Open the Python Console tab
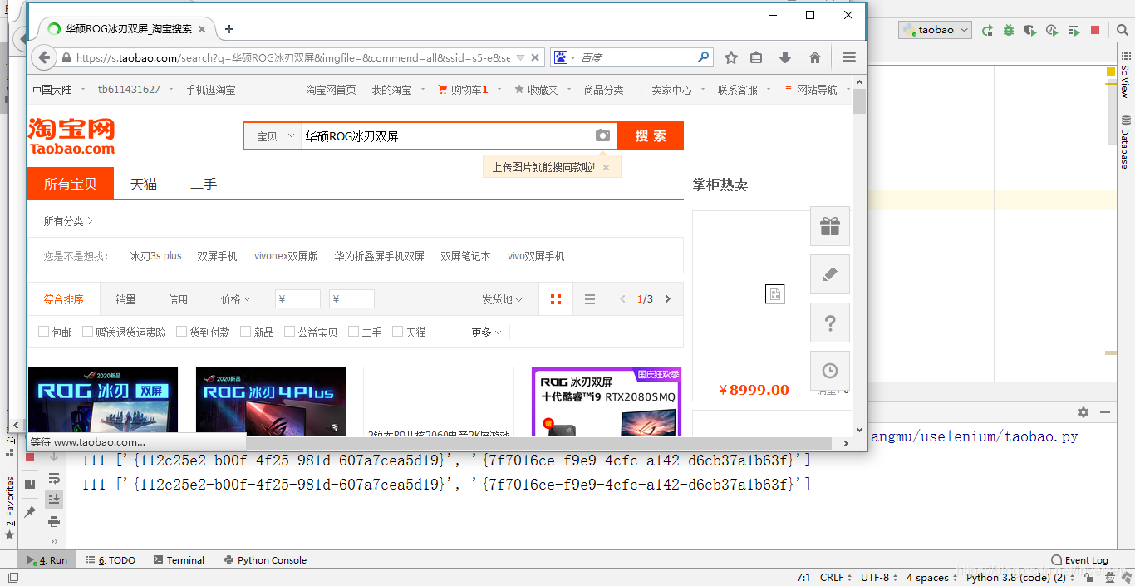This screenshot has width=1135, height=586. (265, 560)
